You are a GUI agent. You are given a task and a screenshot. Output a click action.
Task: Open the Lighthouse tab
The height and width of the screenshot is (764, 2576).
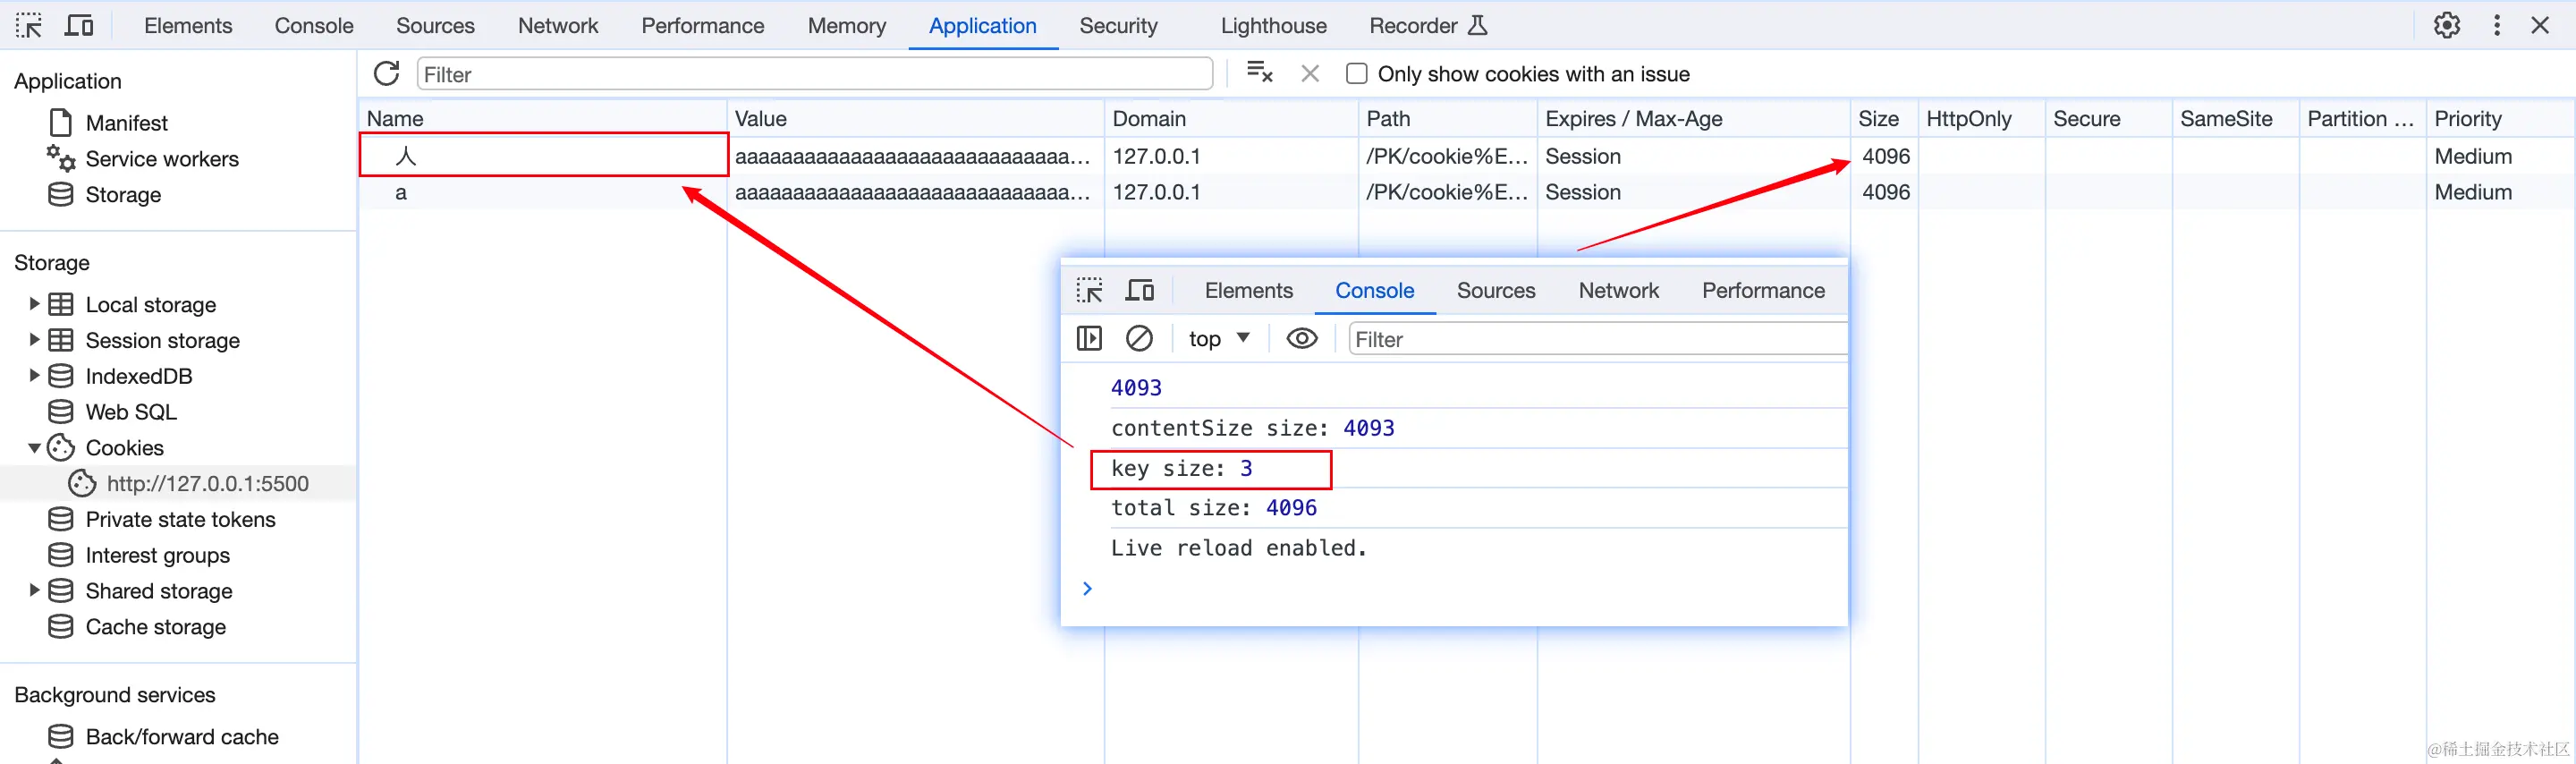1273,26
